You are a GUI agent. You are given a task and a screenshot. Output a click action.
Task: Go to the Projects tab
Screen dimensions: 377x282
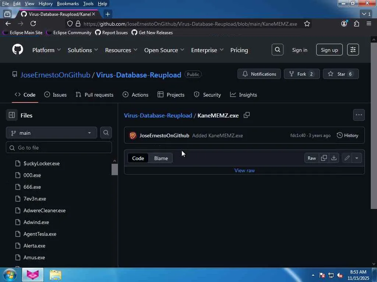click(171, 95)
